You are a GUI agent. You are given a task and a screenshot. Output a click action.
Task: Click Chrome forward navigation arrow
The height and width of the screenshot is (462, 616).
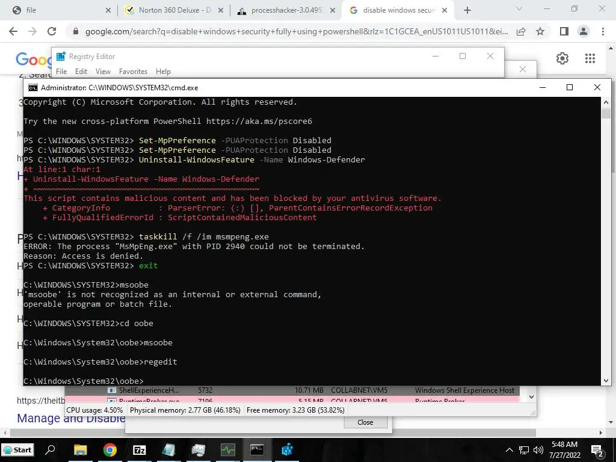32,31
